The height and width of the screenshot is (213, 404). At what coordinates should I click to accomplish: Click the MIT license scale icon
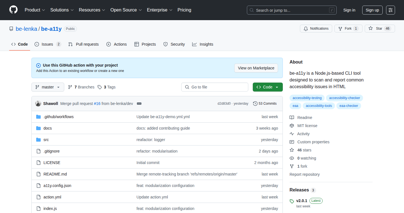tap(292, 126)
